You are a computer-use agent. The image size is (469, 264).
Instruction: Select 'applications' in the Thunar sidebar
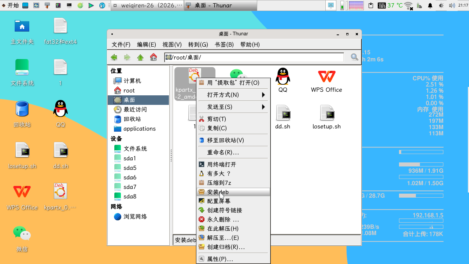click(x=139, y=128)
